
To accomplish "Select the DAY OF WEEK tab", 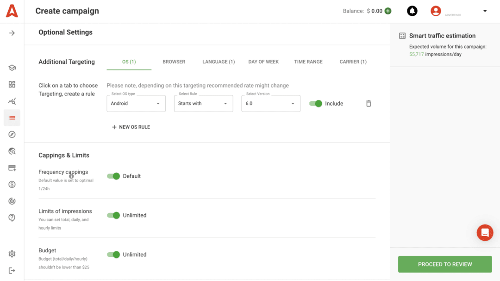I will [x=263, y=62].
